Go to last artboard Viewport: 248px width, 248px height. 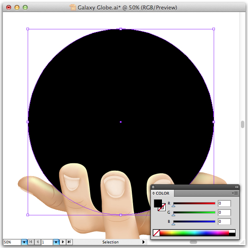pos(69,242)
